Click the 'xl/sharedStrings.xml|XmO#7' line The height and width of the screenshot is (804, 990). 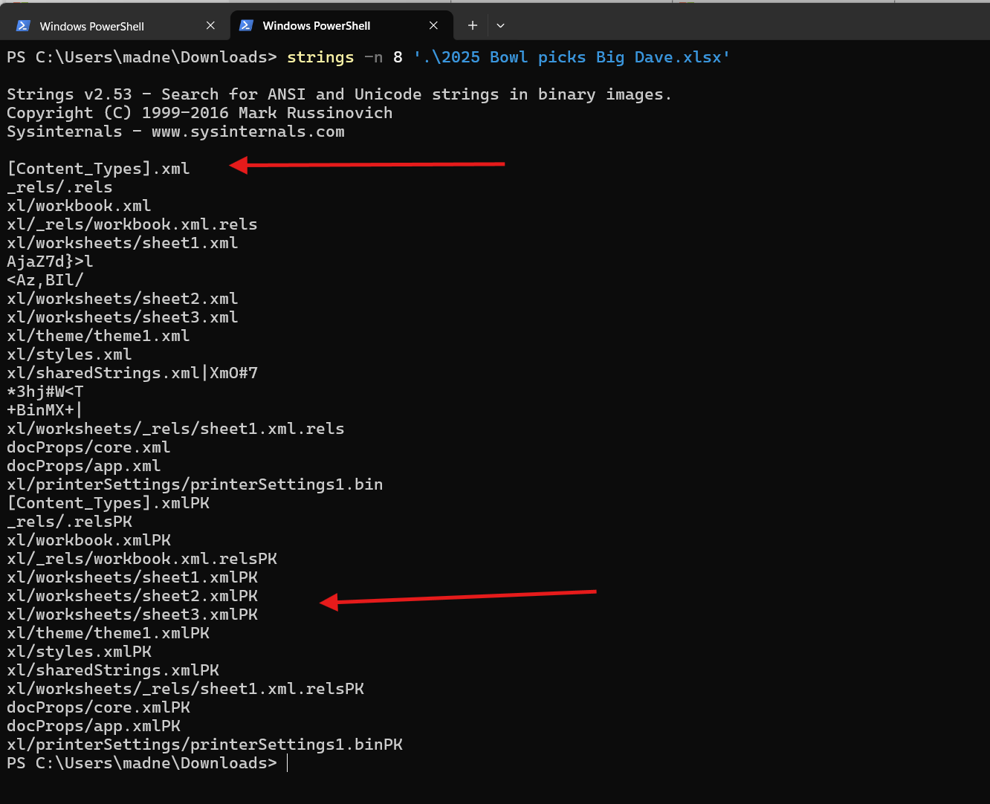click(x=132, y=373)
